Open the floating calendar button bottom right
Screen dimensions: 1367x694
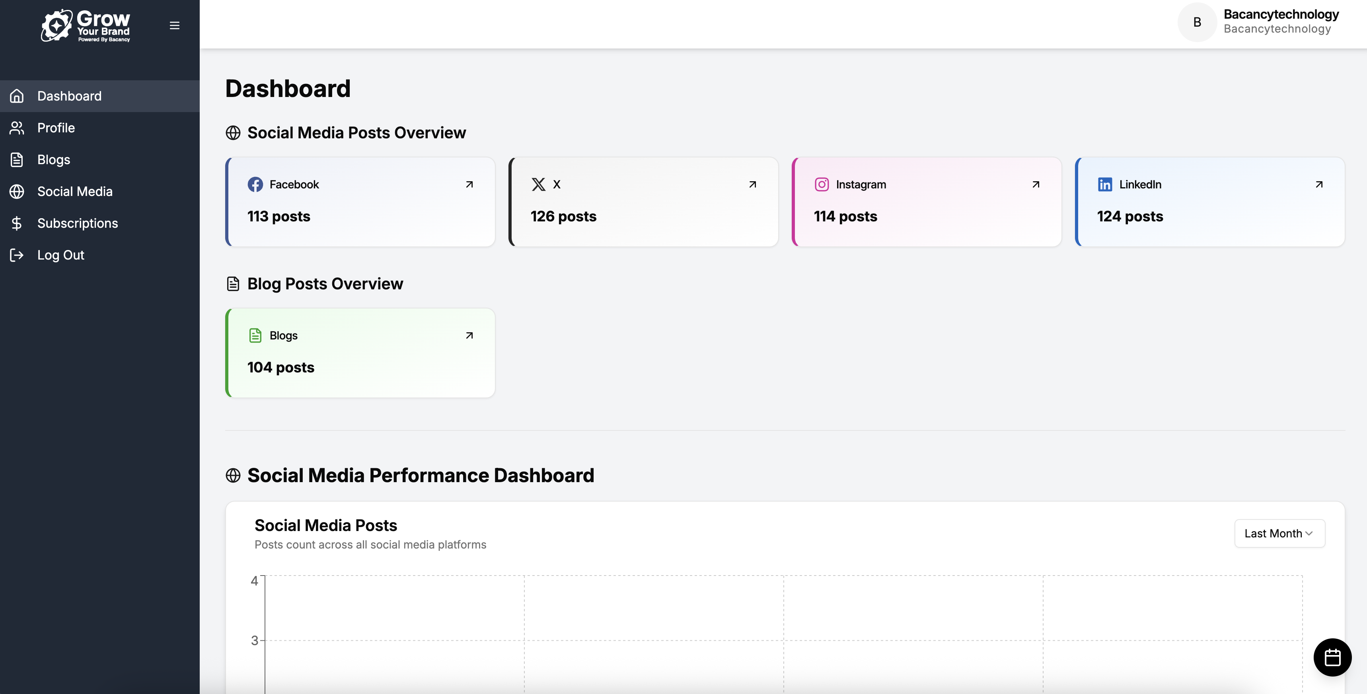(1332, 657)
